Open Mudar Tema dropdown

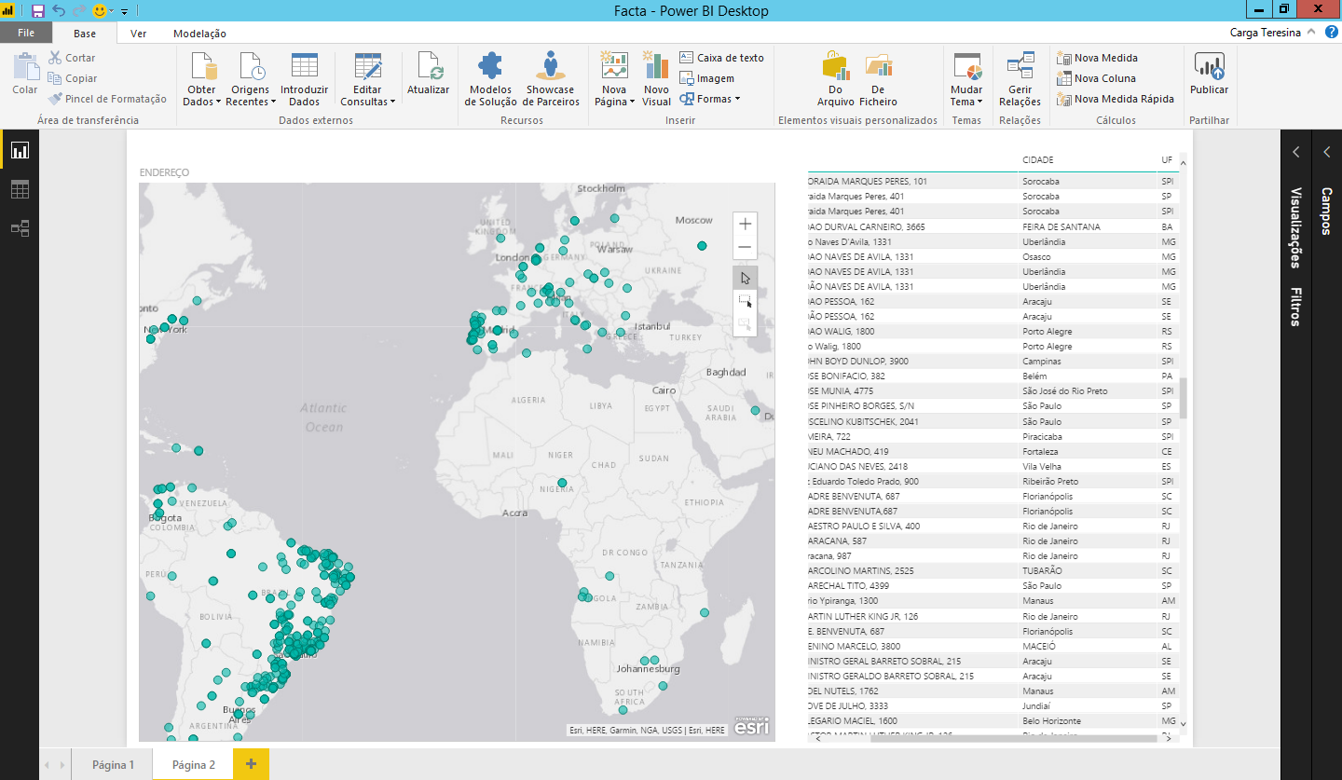[967, 80]
